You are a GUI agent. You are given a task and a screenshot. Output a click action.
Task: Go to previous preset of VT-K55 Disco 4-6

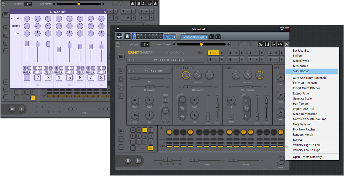point(129,60)
